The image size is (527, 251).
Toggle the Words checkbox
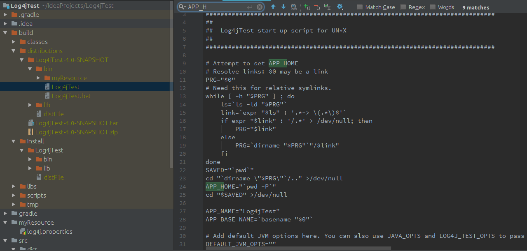(x=433, y=7)
